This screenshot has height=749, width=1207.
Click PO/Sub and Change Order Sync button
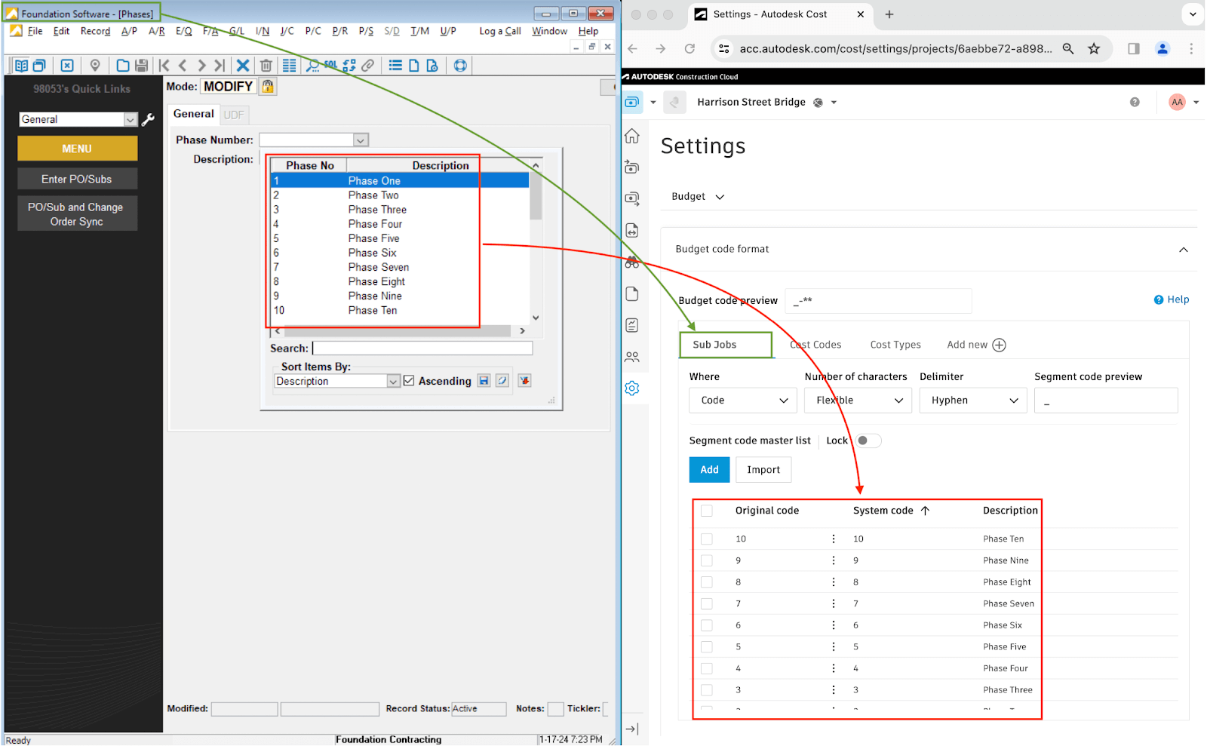pyautogui.click(x=77, y=214)
